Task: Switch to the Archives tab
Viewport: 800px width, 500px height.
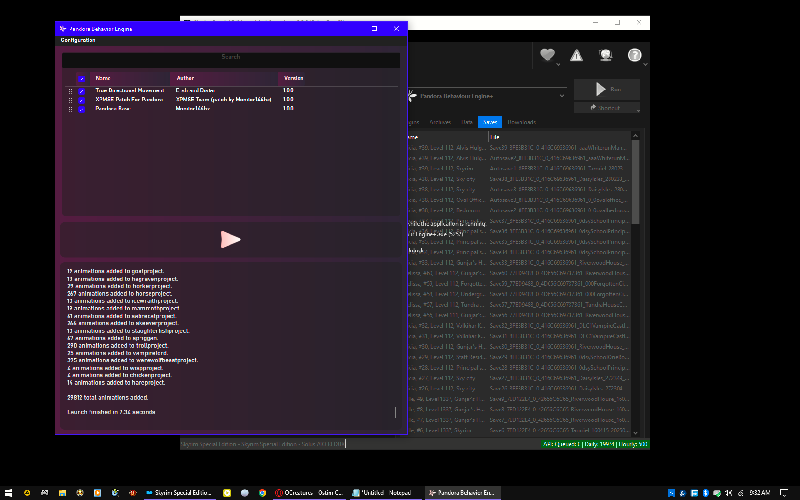Action: (440, 122)
